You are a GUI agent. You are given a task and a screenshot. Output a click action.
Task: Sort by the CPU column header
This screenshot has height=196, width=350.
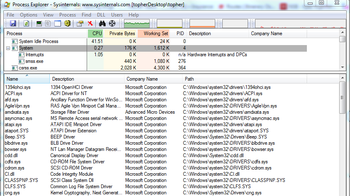tap(95, 33)
